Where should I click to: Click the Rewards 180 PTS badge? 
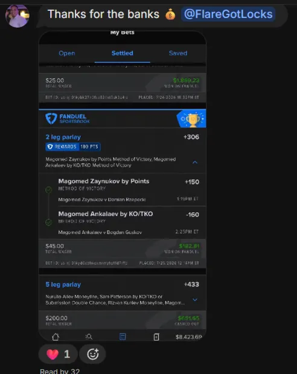[x=73, y=147]
